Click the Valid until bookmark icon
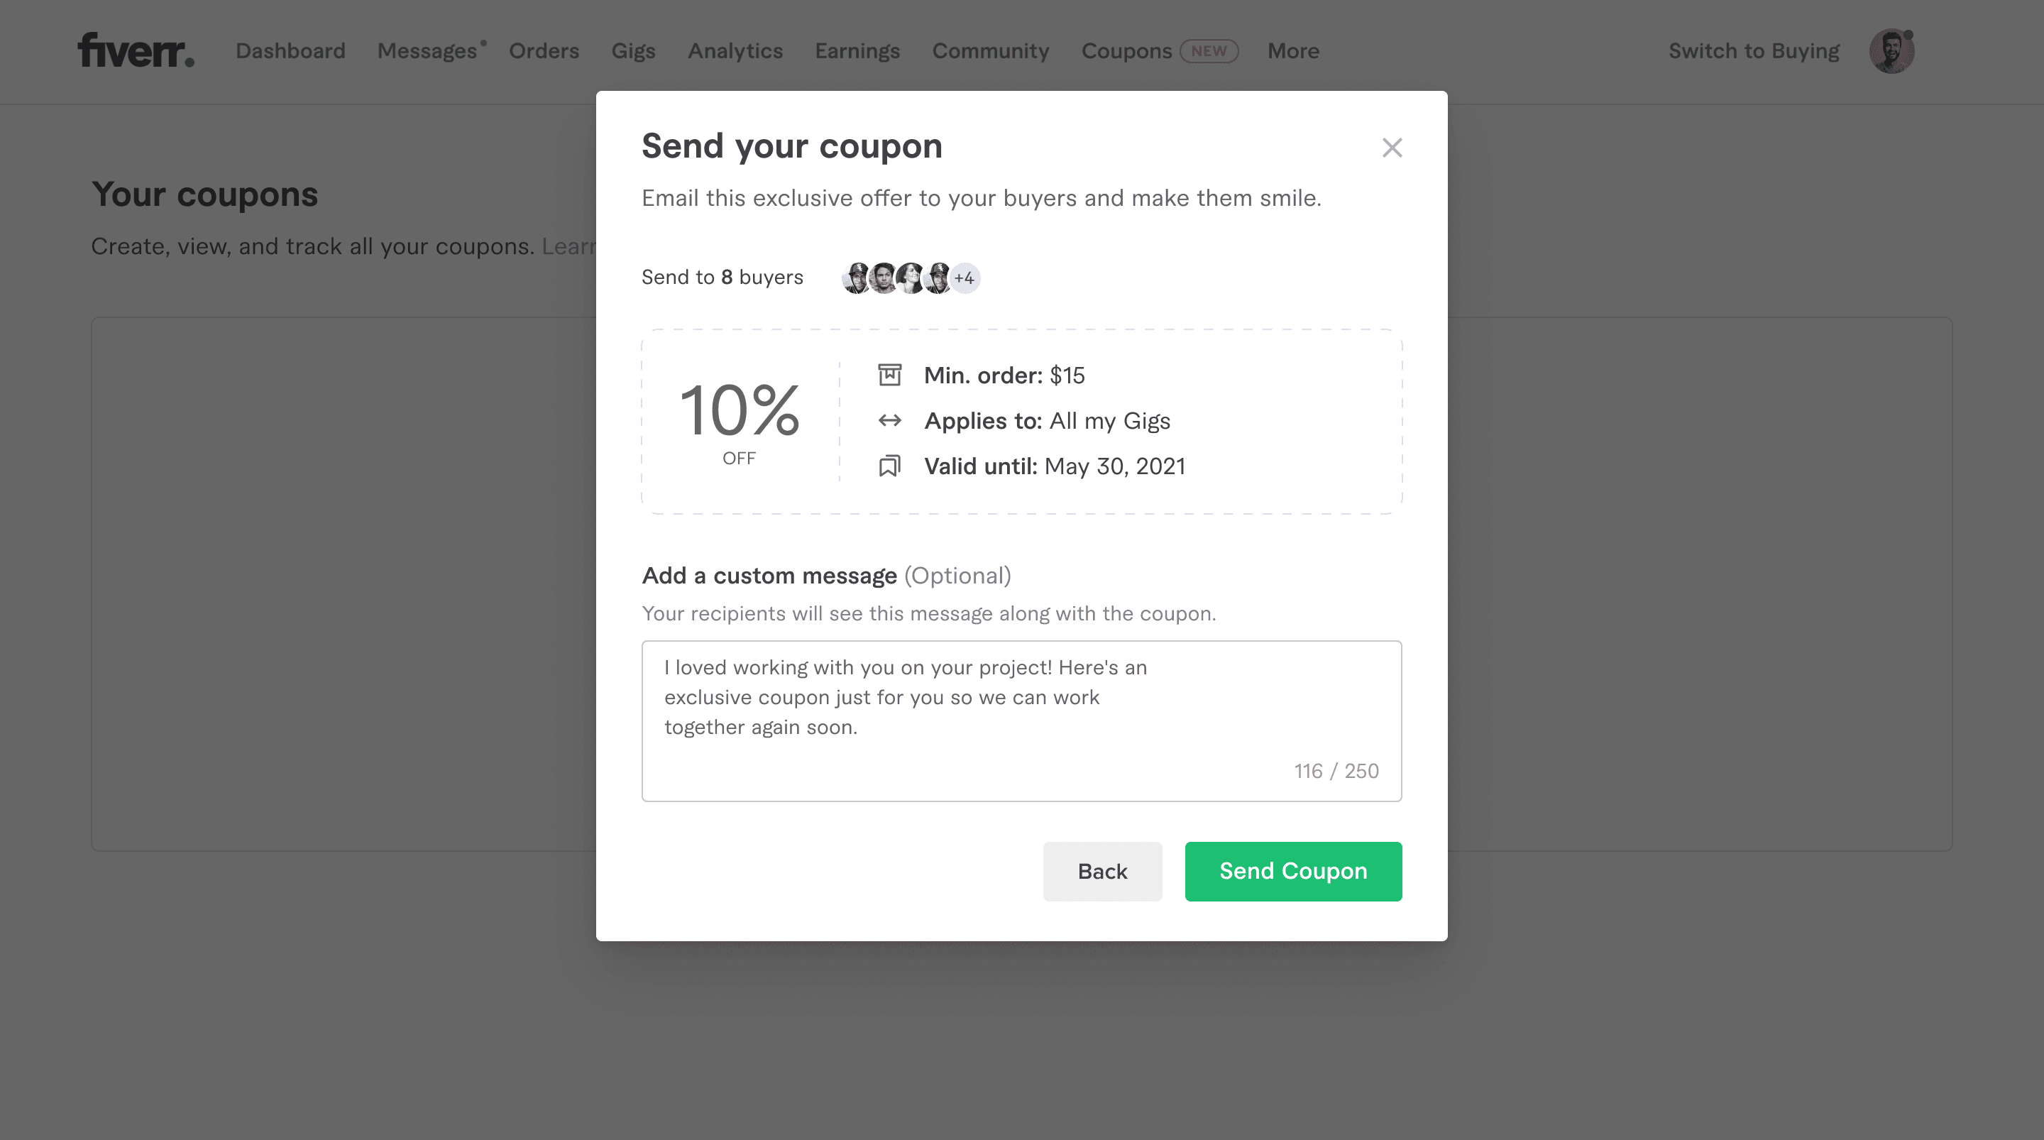The height and width of the screenshot is (1140, 2044). [x=889, y=466]
